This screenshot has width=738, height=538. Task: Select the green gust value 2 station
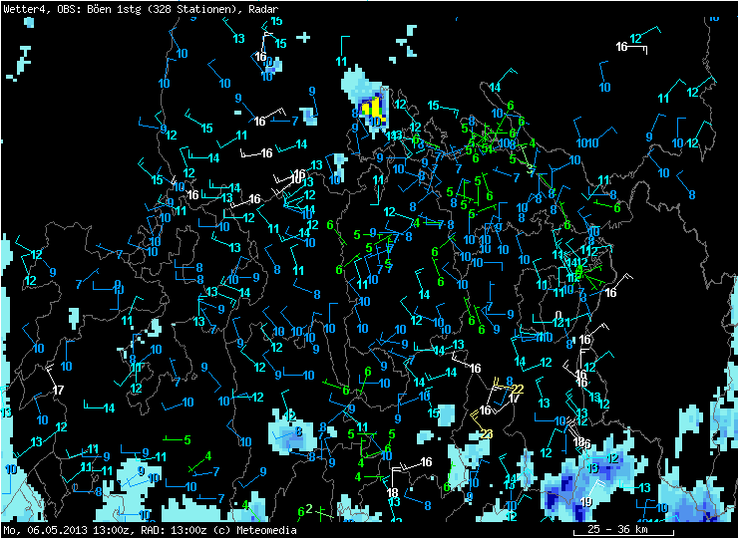[x=309, y=509]
